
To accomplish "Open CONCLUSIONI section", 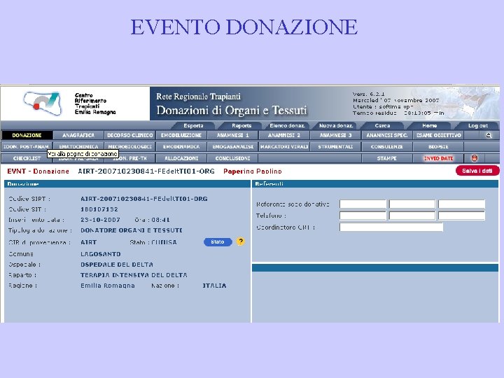I will 232,158.
